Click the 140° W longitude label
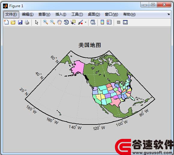 click(x=75, y=127)
